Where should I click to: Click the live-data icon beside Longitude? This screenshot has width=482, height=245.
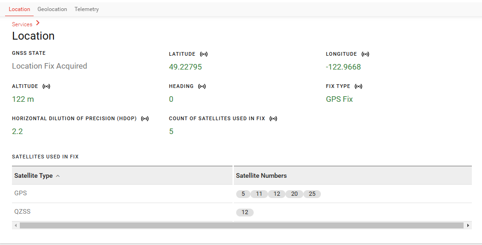point(366,54)
